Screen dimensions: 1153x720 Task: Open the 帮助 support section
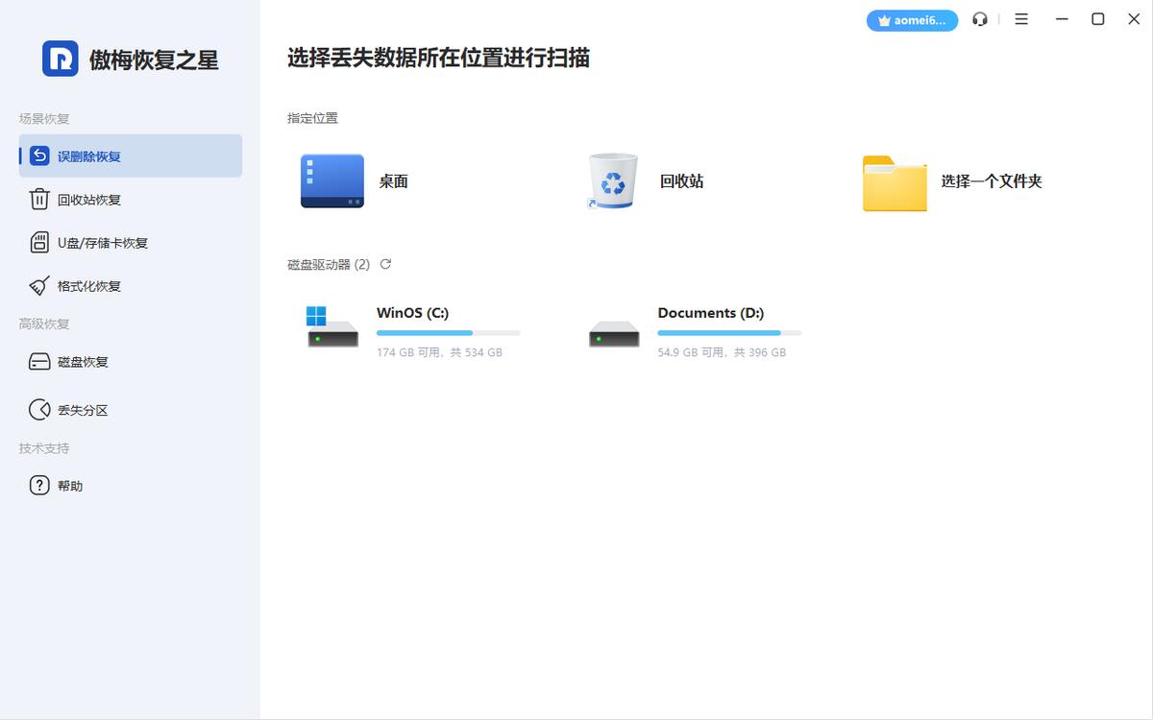[72, 485]
